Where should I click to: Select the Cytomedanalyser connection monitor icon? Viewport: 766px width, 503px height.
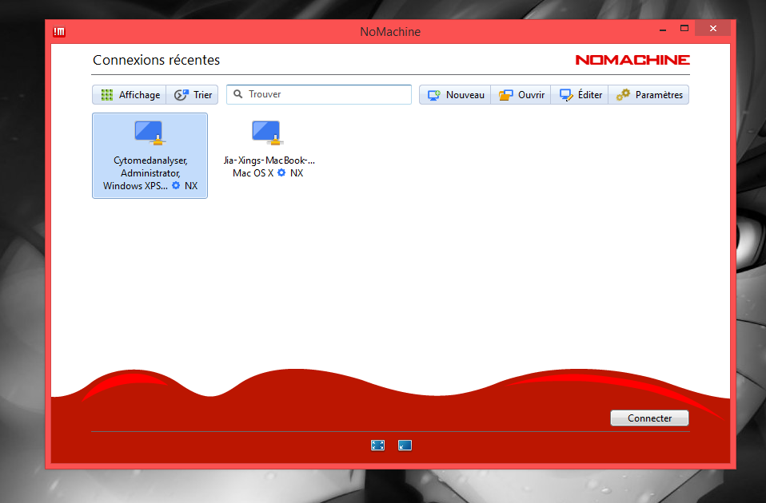tap(149, 133)
